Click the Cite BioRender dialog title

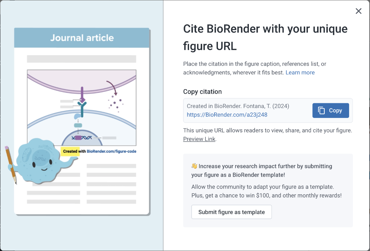(265, 37)
